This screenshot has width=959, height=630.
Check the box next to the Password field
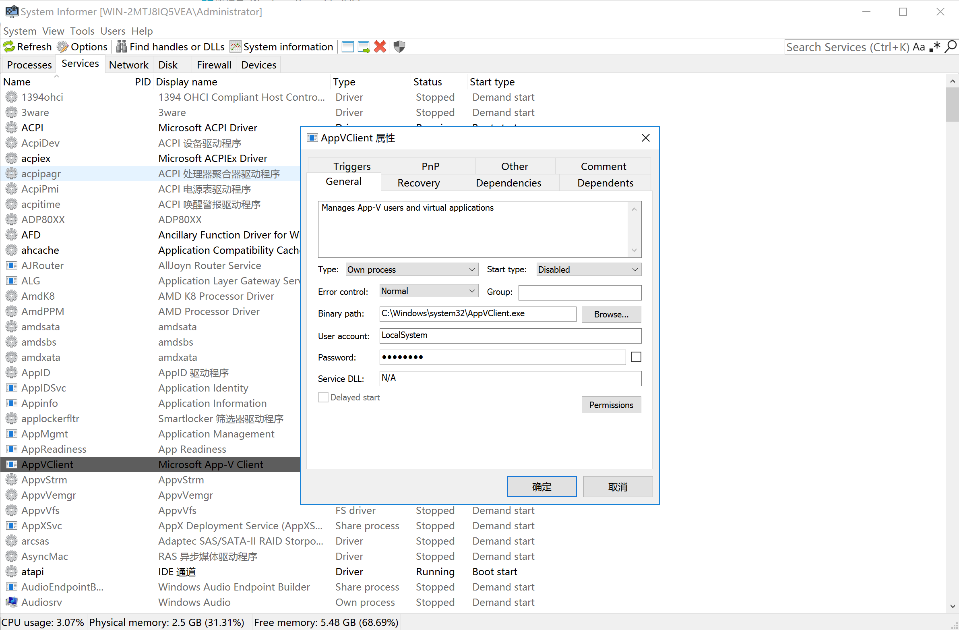(x=636, y=357)
